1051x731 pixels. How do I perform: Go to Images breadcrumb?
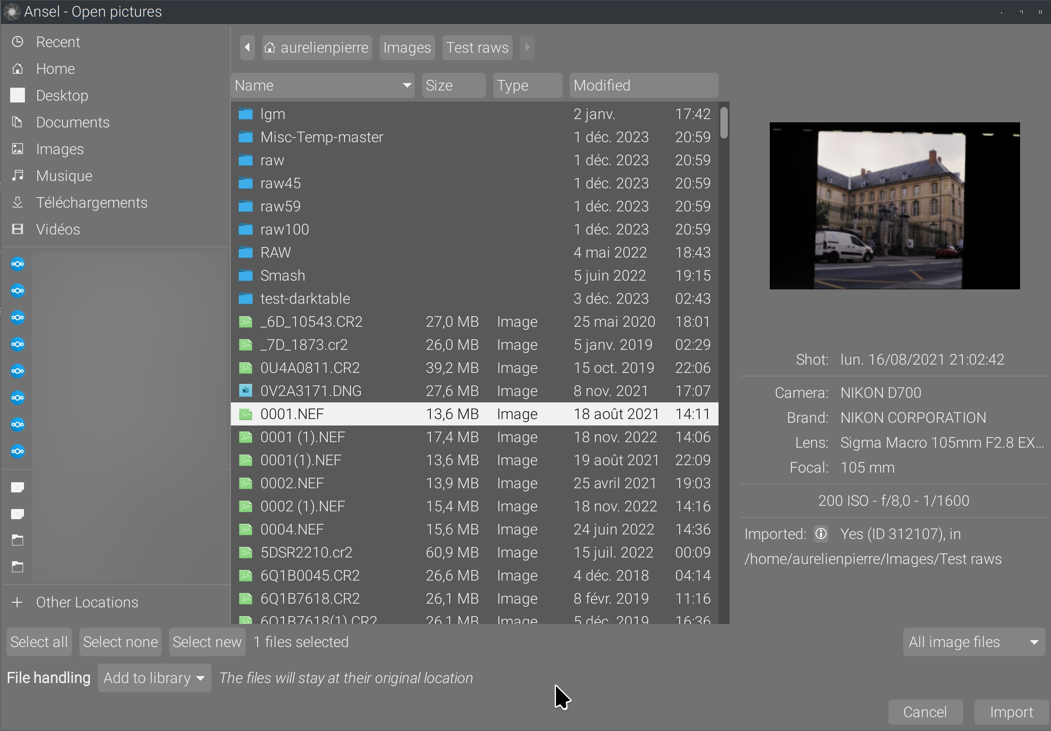pyautogui.click(x=407, y=48)
